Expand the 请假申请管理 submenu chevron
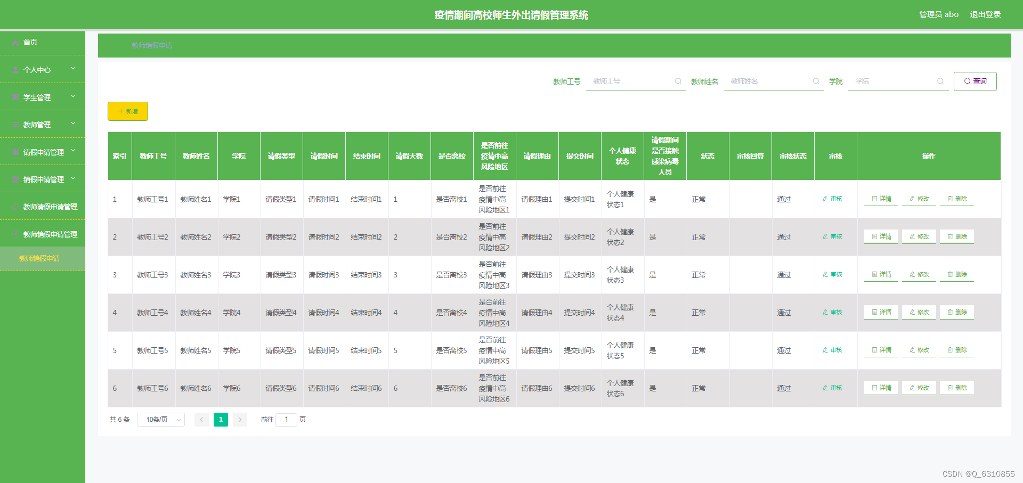The width and height of the screenshot is (1023, 483). pos(73,151)
